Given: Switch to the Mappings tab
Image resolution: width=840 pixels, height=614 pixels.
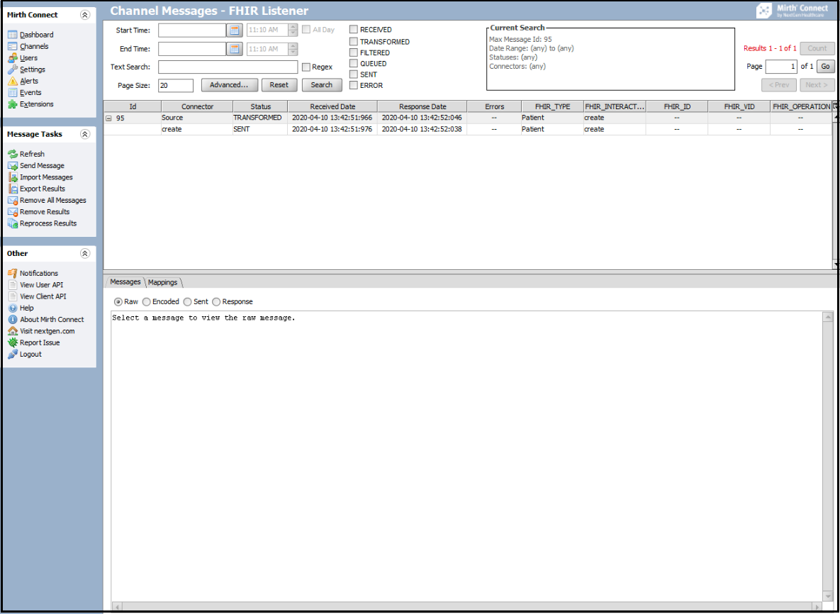Looking at the screenshot, I should [x=163, y=282].
